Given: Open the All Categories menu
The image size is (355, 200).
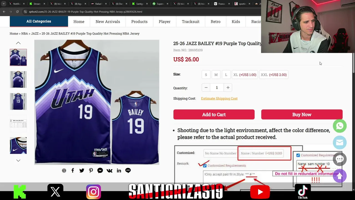Looking at the screenshot, I should click(x=39, y=21).
